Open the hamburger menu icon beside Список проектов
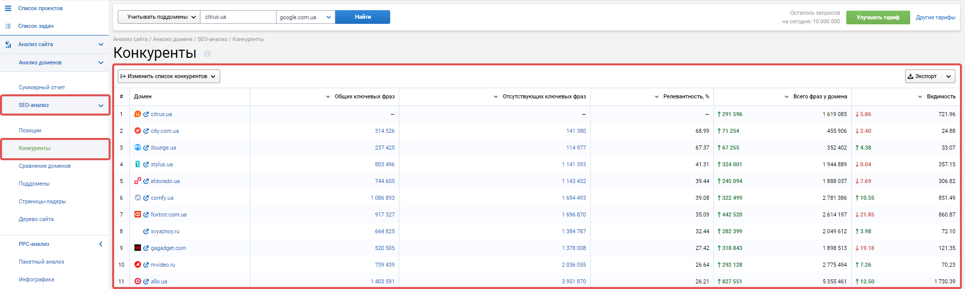This screenshot has height=289, width=965. click(8, 8)
